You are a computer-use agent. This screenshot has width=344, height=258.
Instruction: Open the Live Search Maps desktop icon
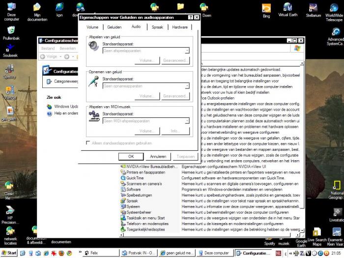[317, 237]
